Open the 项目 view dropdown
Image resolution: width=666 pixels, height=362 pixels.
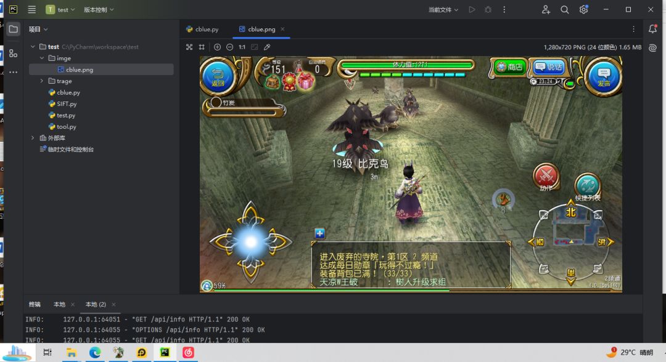pos(38,30)
